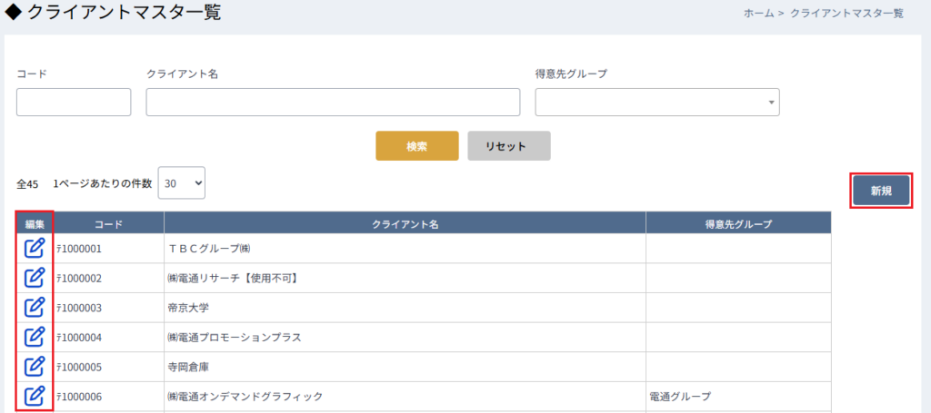The image size is (931, 413).
Task: Click the edit icon for ㈱電通プロモーションプラス
Action: pyautogui.click(x=35, y=337)
